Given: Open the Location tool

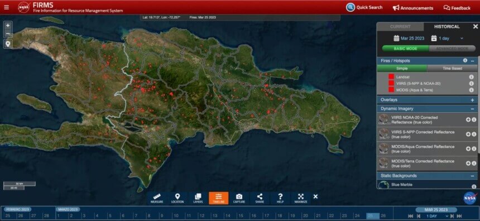Looking at the screenshot, I should [177, 198].
